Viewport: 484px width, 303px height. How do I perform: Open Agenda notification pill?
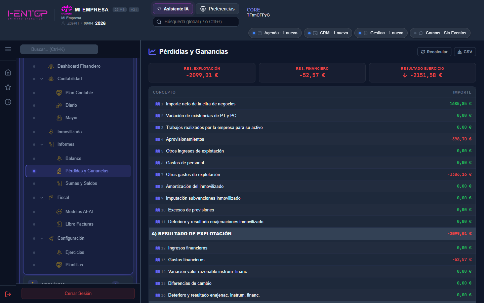pyautogui.click(x=275, y=33)
